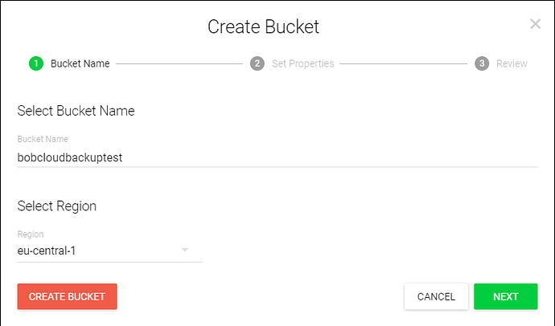The image size is (555, 326).
Task: Close the Create Bucket dialog
Action: click(535, 24)
